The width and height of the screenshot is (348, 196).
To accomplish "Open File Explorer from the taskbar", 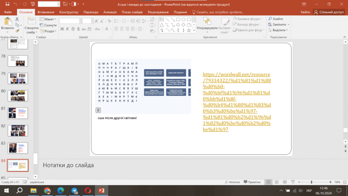I will [x=34, y=190].
